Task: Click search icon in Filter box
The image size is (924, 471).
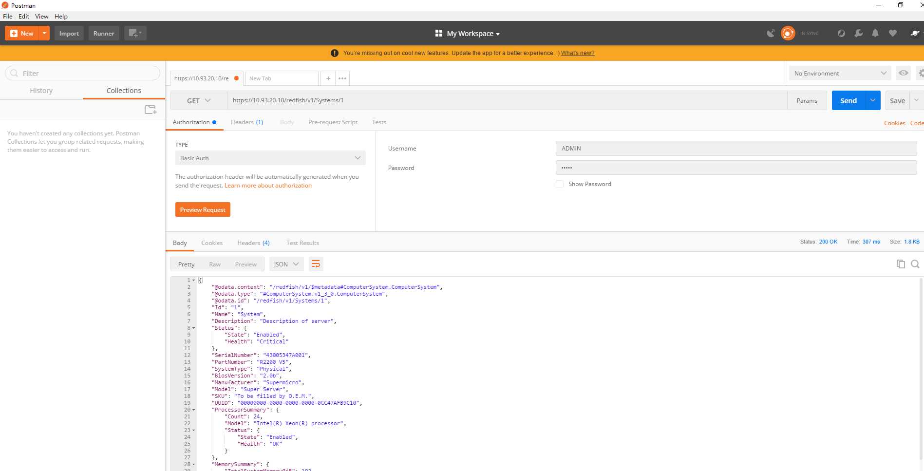Action: click(x=14, y=73)
